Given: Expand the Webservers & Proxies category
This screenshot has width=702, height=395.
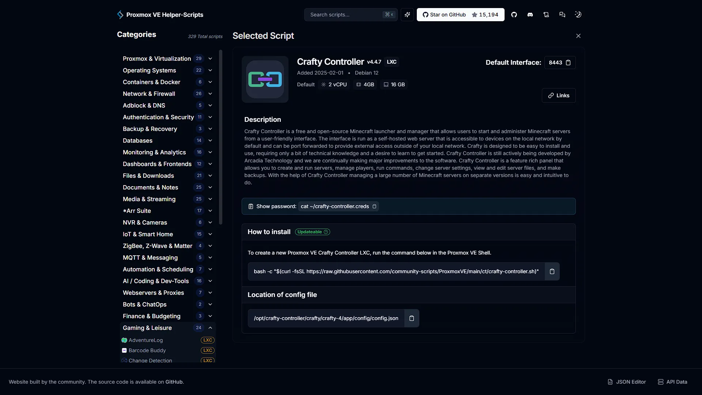Looking at the screenshot, I should (168, 293).
